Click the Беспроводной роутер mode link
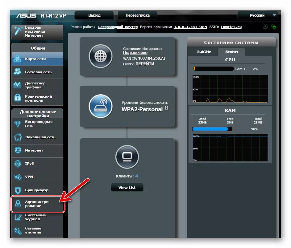 [118, 27]
